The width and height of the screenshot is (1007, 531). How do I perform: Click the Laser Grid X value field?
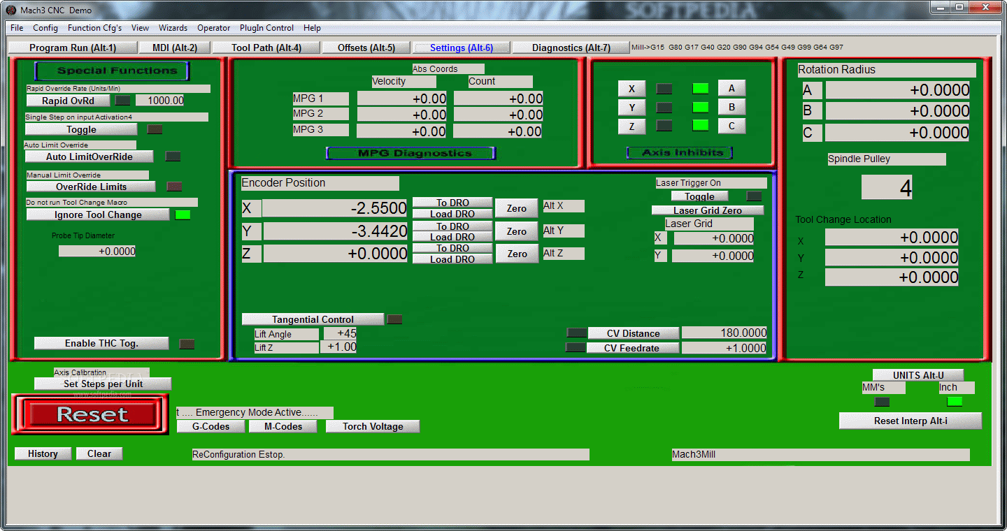click(x=714, y=238)
